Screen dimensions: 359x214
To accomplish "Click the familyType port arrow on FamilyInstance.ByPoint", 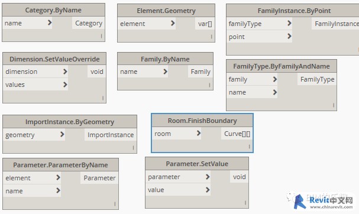I will point(289,23).
